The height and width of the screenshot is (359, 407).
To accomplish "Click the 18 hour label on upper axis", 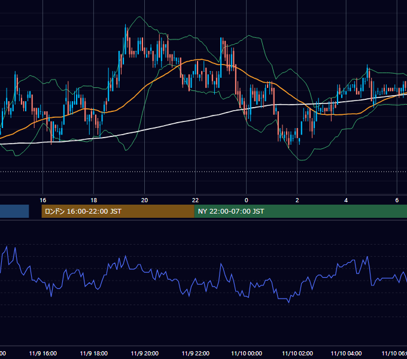I will pyautogui.click(x=94, y=200).
